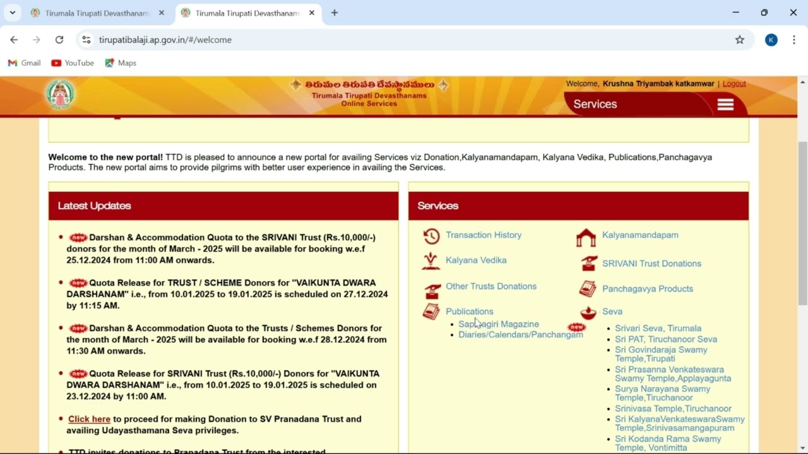Screen dimensions: 808x454
Task: Select Srinivasa Temple, Tiruchanoor
Action: (674, 409)
